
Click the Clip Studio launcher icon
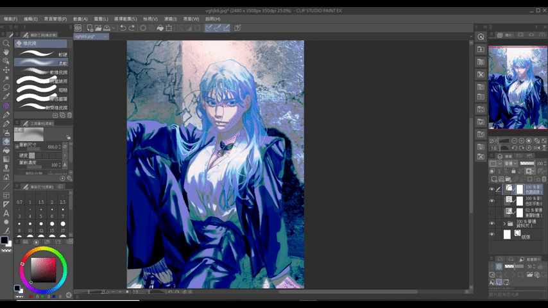point(78,28)
